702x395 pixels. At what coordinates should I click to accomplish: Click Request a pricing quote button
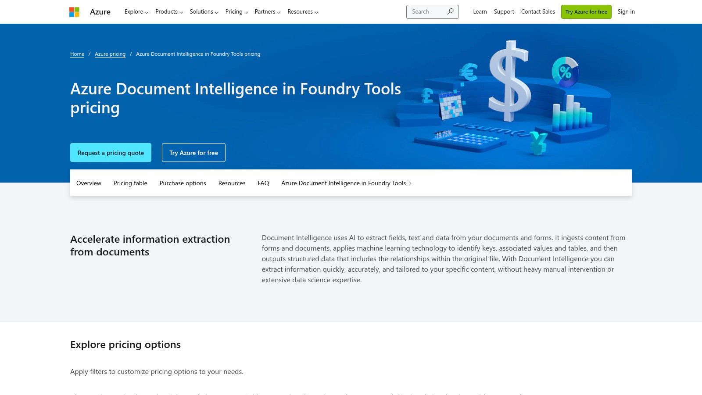click(111, 153)
